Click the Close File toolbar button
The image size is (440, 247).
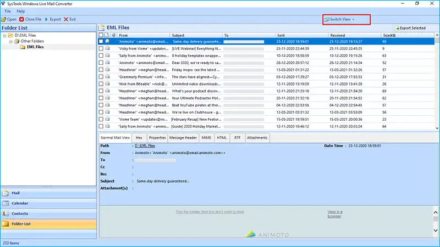point(30,19)
